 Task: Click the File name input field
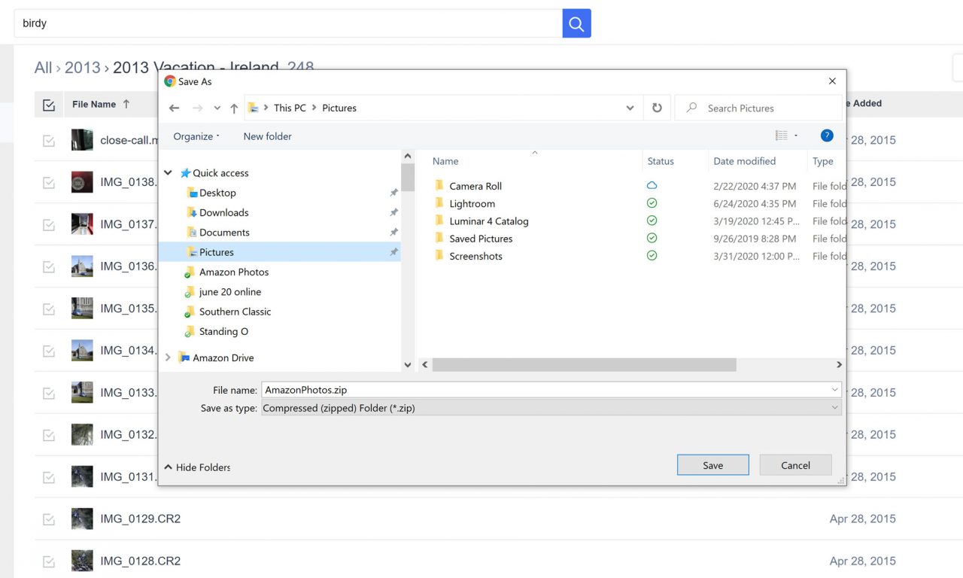[545, 390]
